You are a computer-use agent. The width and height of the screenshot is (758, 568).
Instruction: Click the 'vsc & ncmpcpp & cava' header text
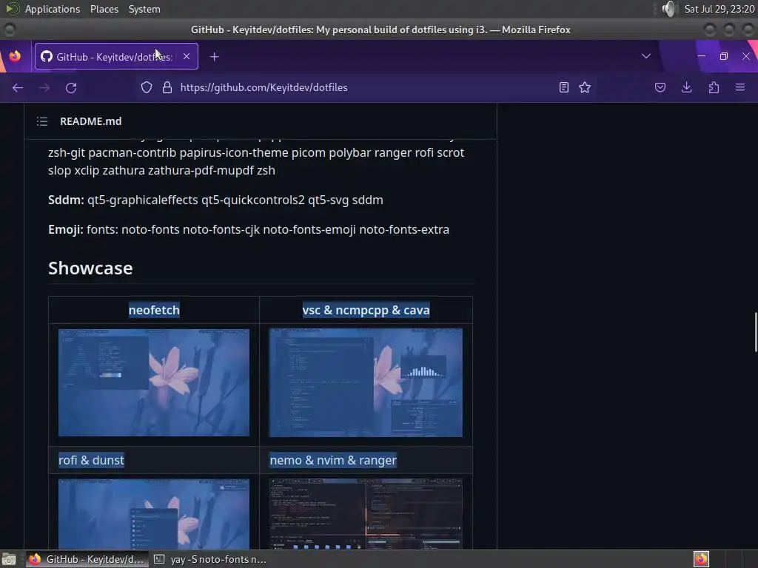pyautogui.click(x=366, y=310)
